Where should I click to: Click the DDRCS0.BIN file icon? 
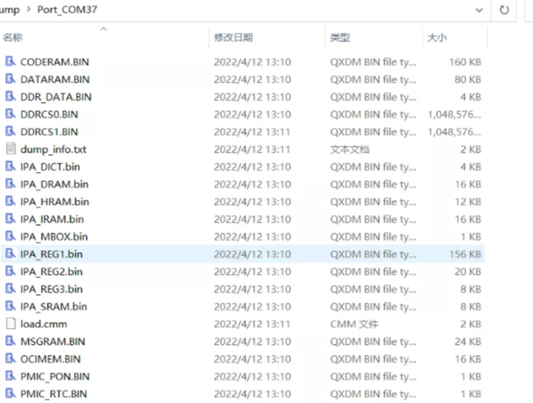click(10, 114)
